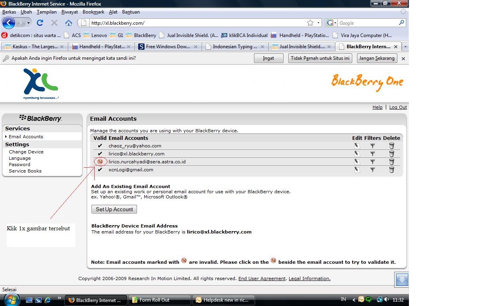The width and height of the screenshot is (492, 306).
Task: Select Email Accounts in Services
Action: coord(26,137)
